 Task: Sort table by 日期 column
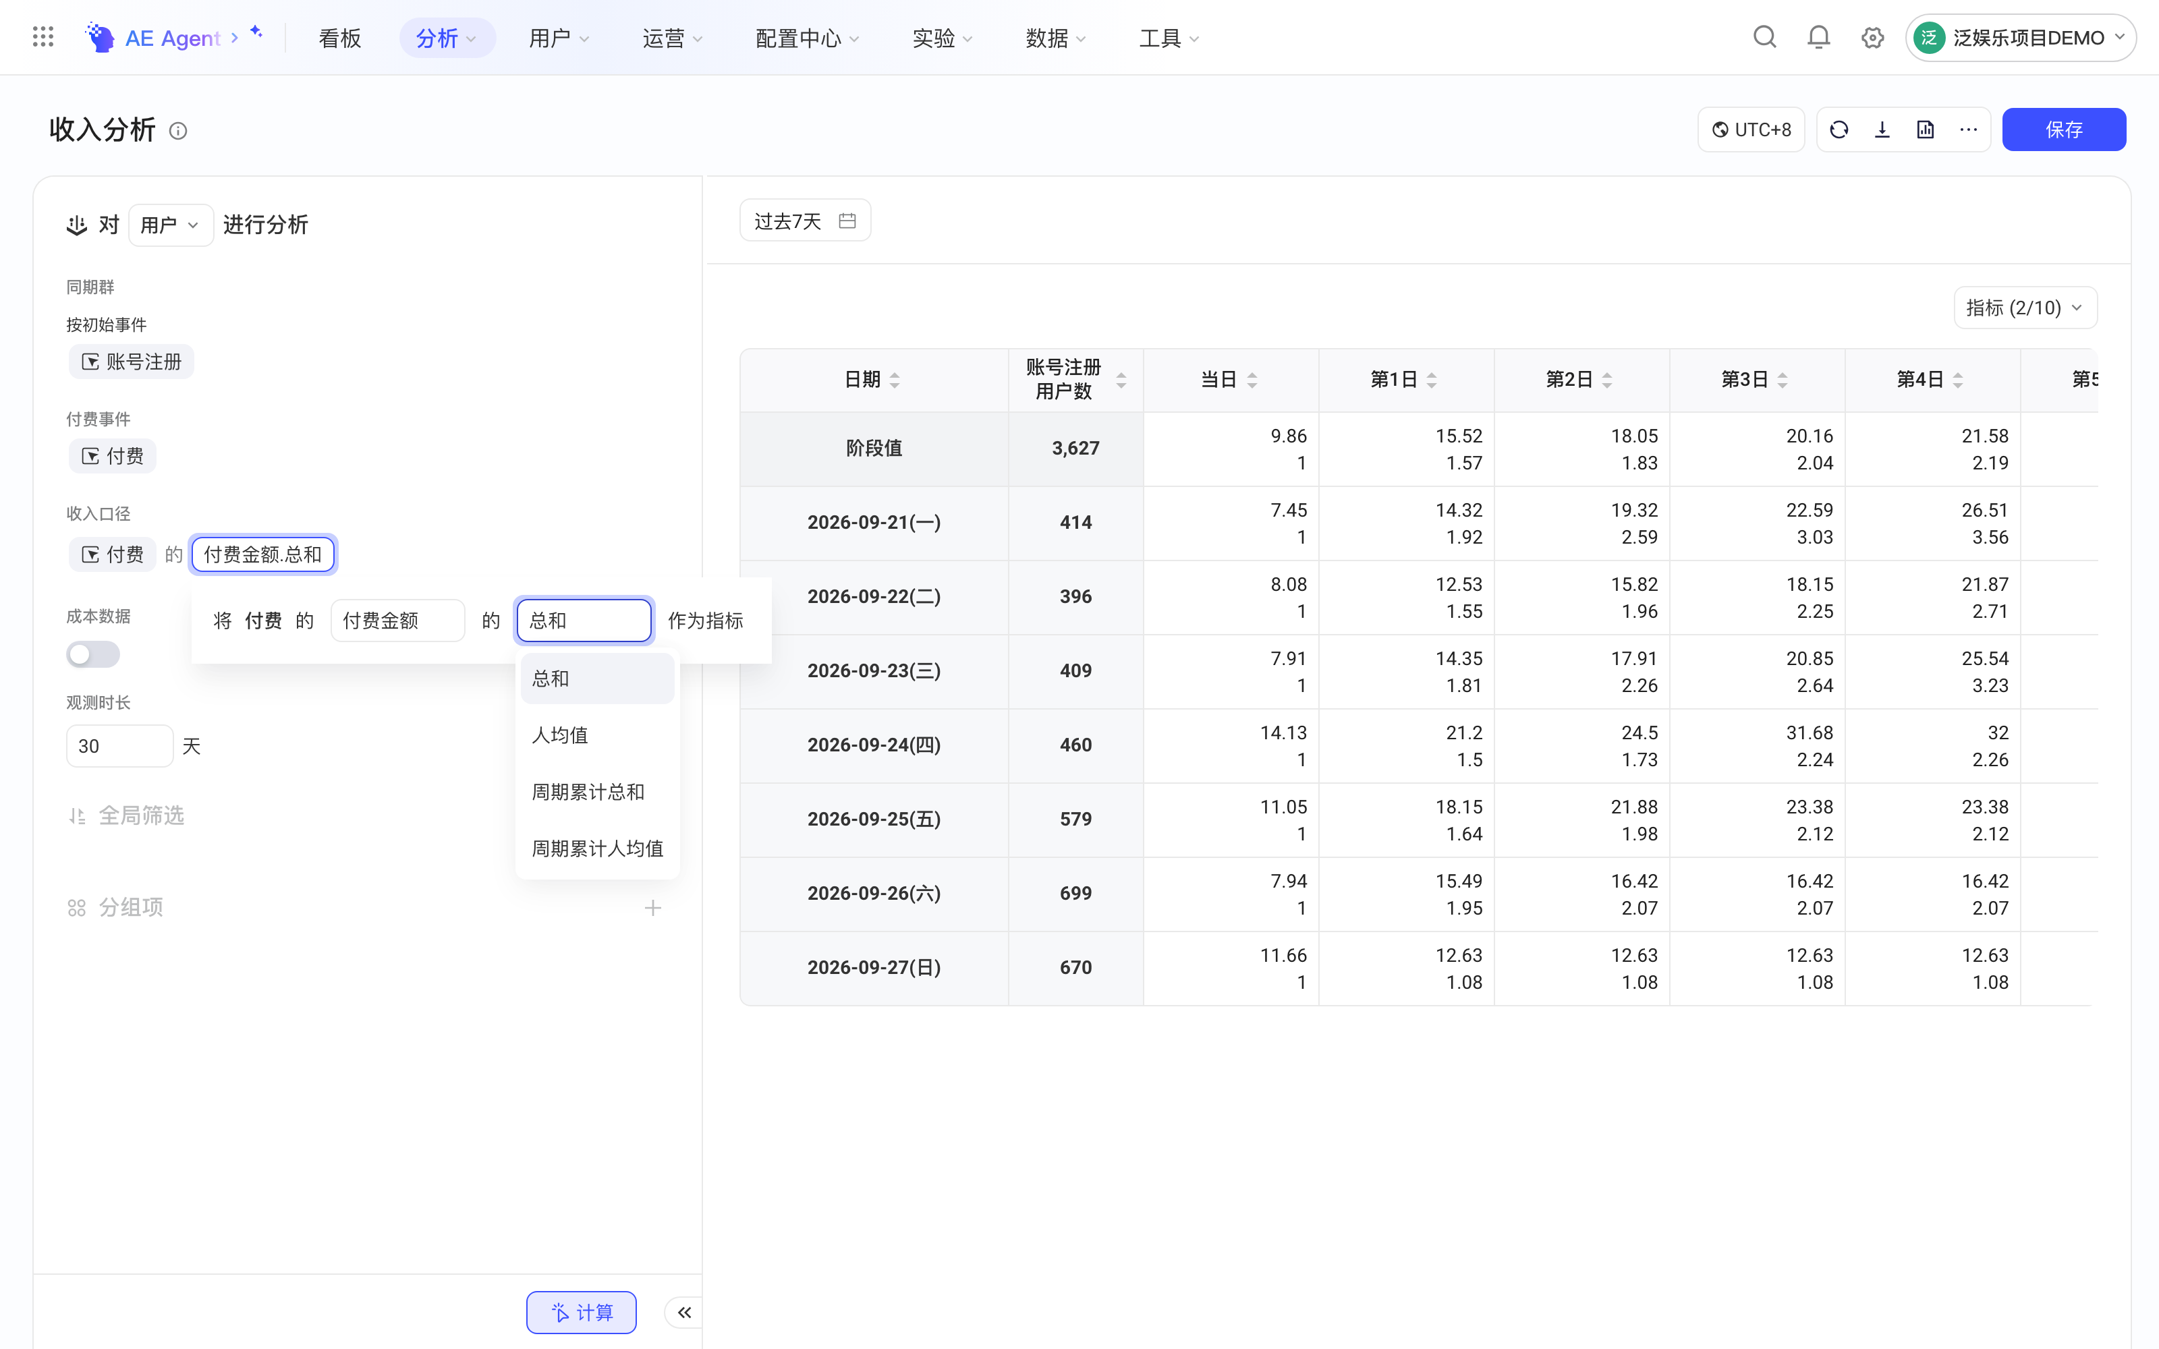coord(895,380)
